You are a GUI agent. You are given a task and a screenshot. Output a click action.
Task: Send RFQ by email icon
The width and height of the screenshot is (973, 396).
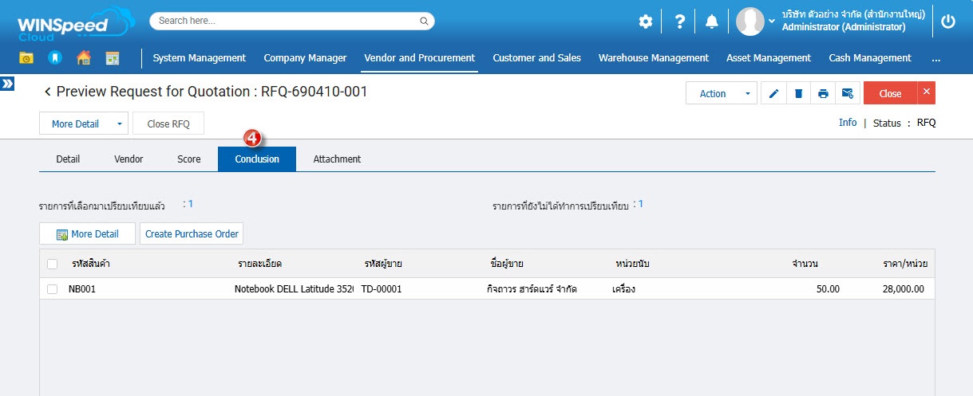coord(848,93)
